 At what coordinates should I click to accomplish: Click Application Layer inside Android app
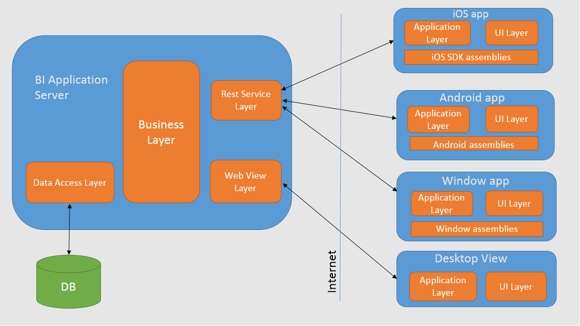[x=438, y=119]
